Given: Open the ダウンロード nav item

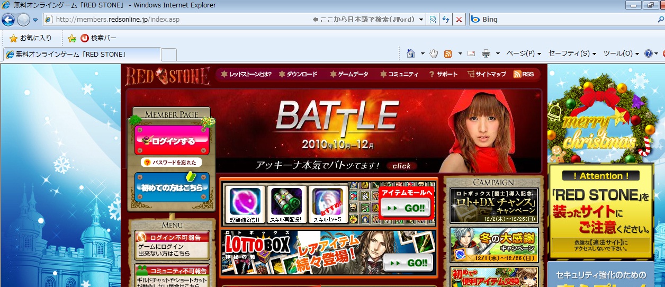Looking at the screenshot, I should tap(298, 75).
